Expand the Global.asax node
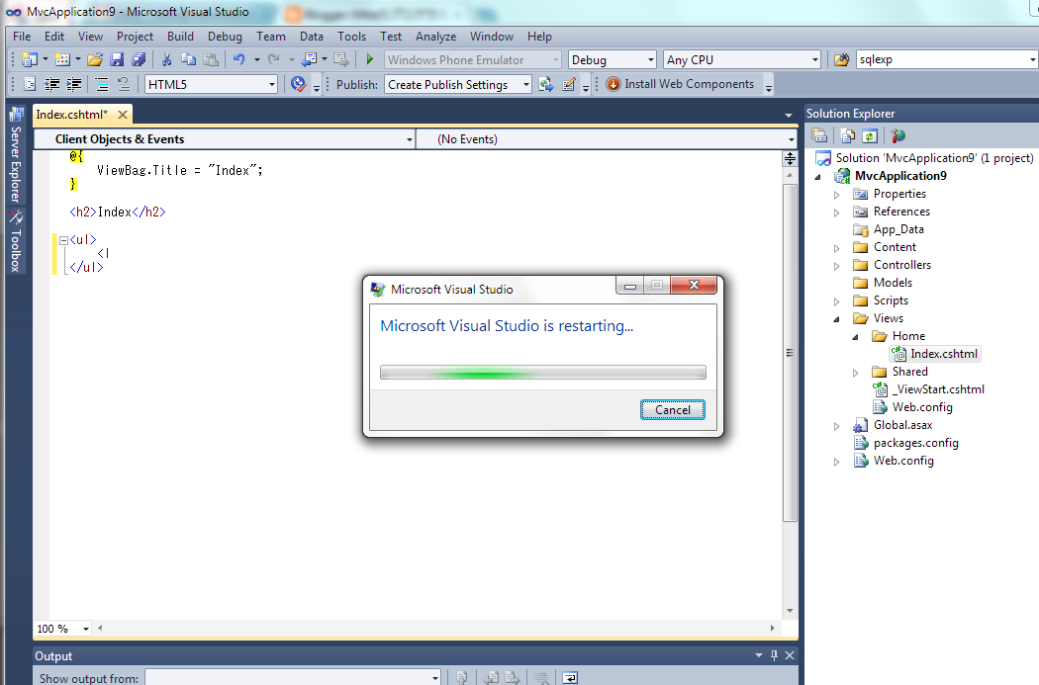1039x685 pixels. 836,426
